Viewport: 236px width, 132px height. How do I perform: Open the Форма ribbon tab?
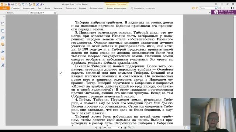click(47, 8)
